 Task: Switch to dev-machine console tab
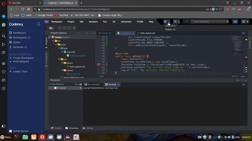pyautogui.click(x=92, y=85)
